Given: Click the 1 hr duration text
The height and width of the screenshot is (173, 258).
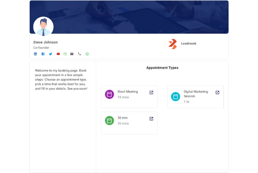Looking at the screenshot, I should tap(186, 102).
